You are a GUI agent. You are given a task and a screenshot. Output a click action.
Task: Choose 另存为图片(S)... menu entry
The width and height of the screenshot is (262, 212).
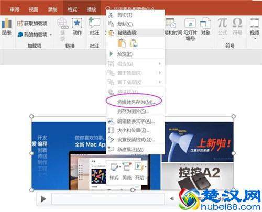click(x=136, y=111)
